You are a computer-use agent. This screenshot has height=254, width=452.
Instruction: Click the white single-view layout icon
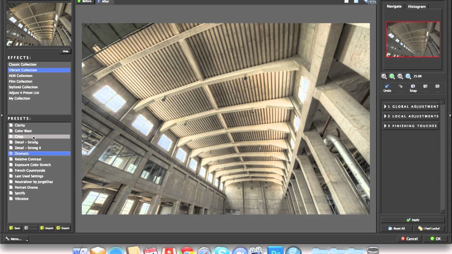point(347,1)
